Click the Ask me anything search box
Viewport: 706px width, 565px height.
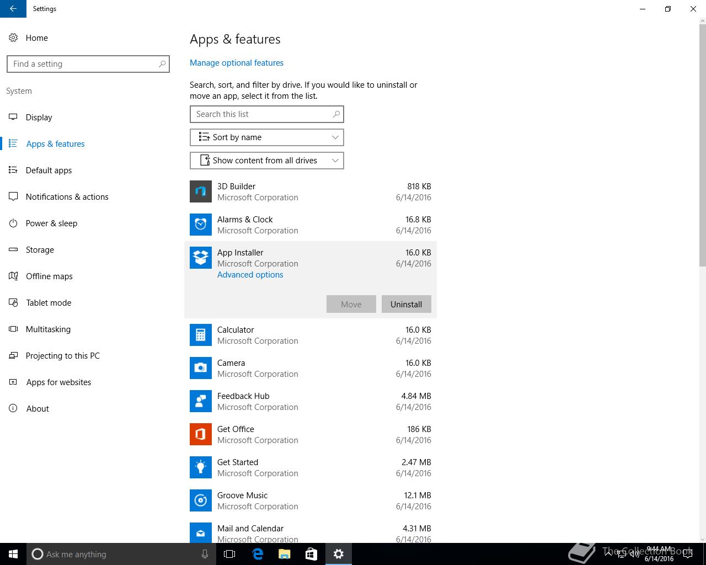pos(121,554)
